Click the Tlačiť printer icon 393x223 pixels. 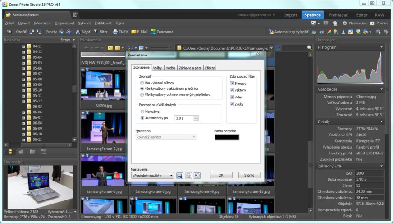pyautogui.click(x=115, y=32)
